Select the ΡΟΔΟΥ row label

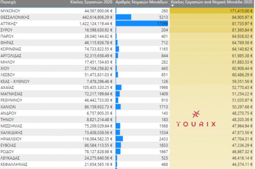tap(8, 151)
